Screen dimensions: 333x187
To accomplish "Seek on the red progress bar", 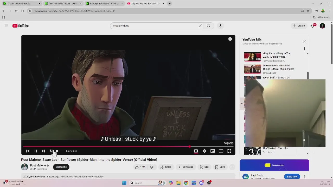I will [x=128, y=147].
